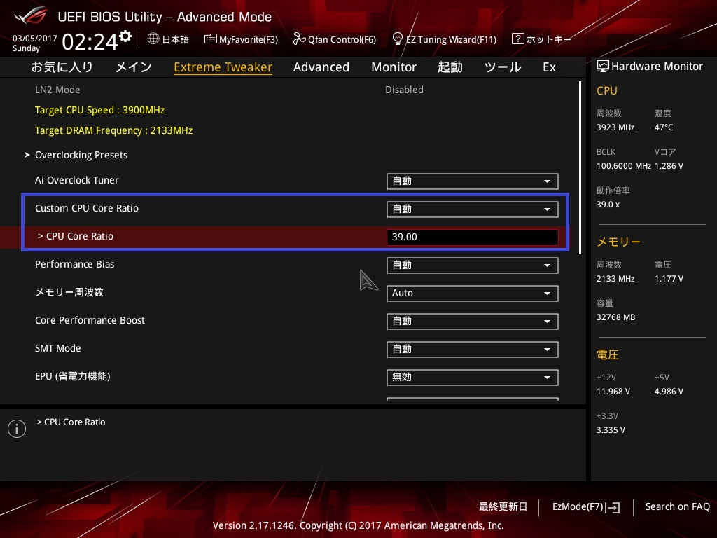Screen dimensions: 717x538
Task: Open the partially shown Ex tab
Action: (x=549, y=67)
